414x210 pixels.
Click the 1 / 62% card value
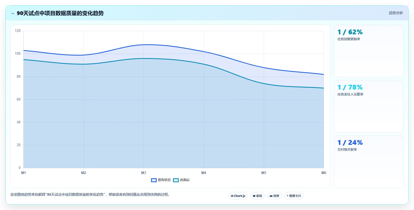click(350, 32)
